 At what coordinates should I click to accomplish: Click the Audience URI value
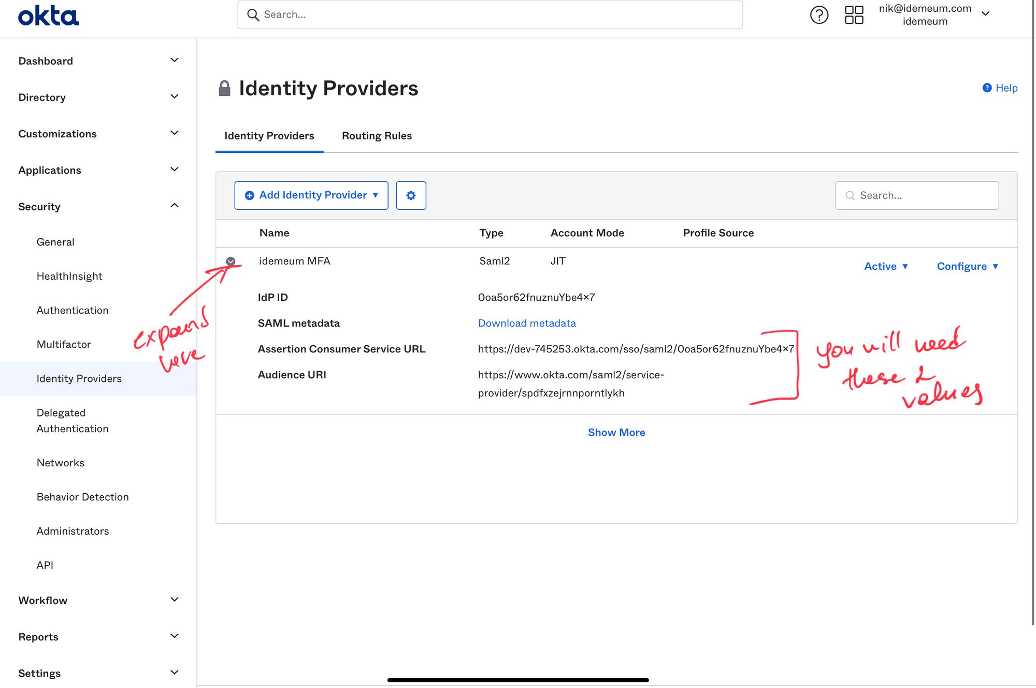(x=571, y=384)
